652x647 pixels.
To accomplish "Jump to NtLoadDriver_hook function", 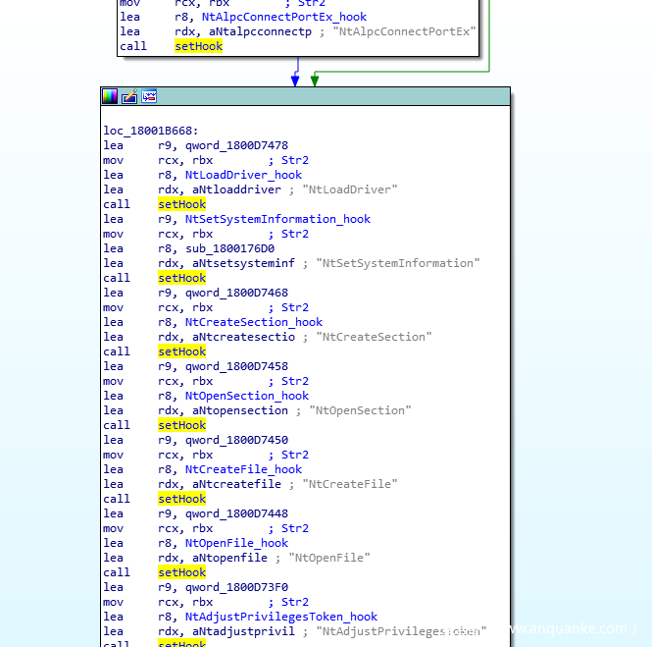I will pos(243,175).
